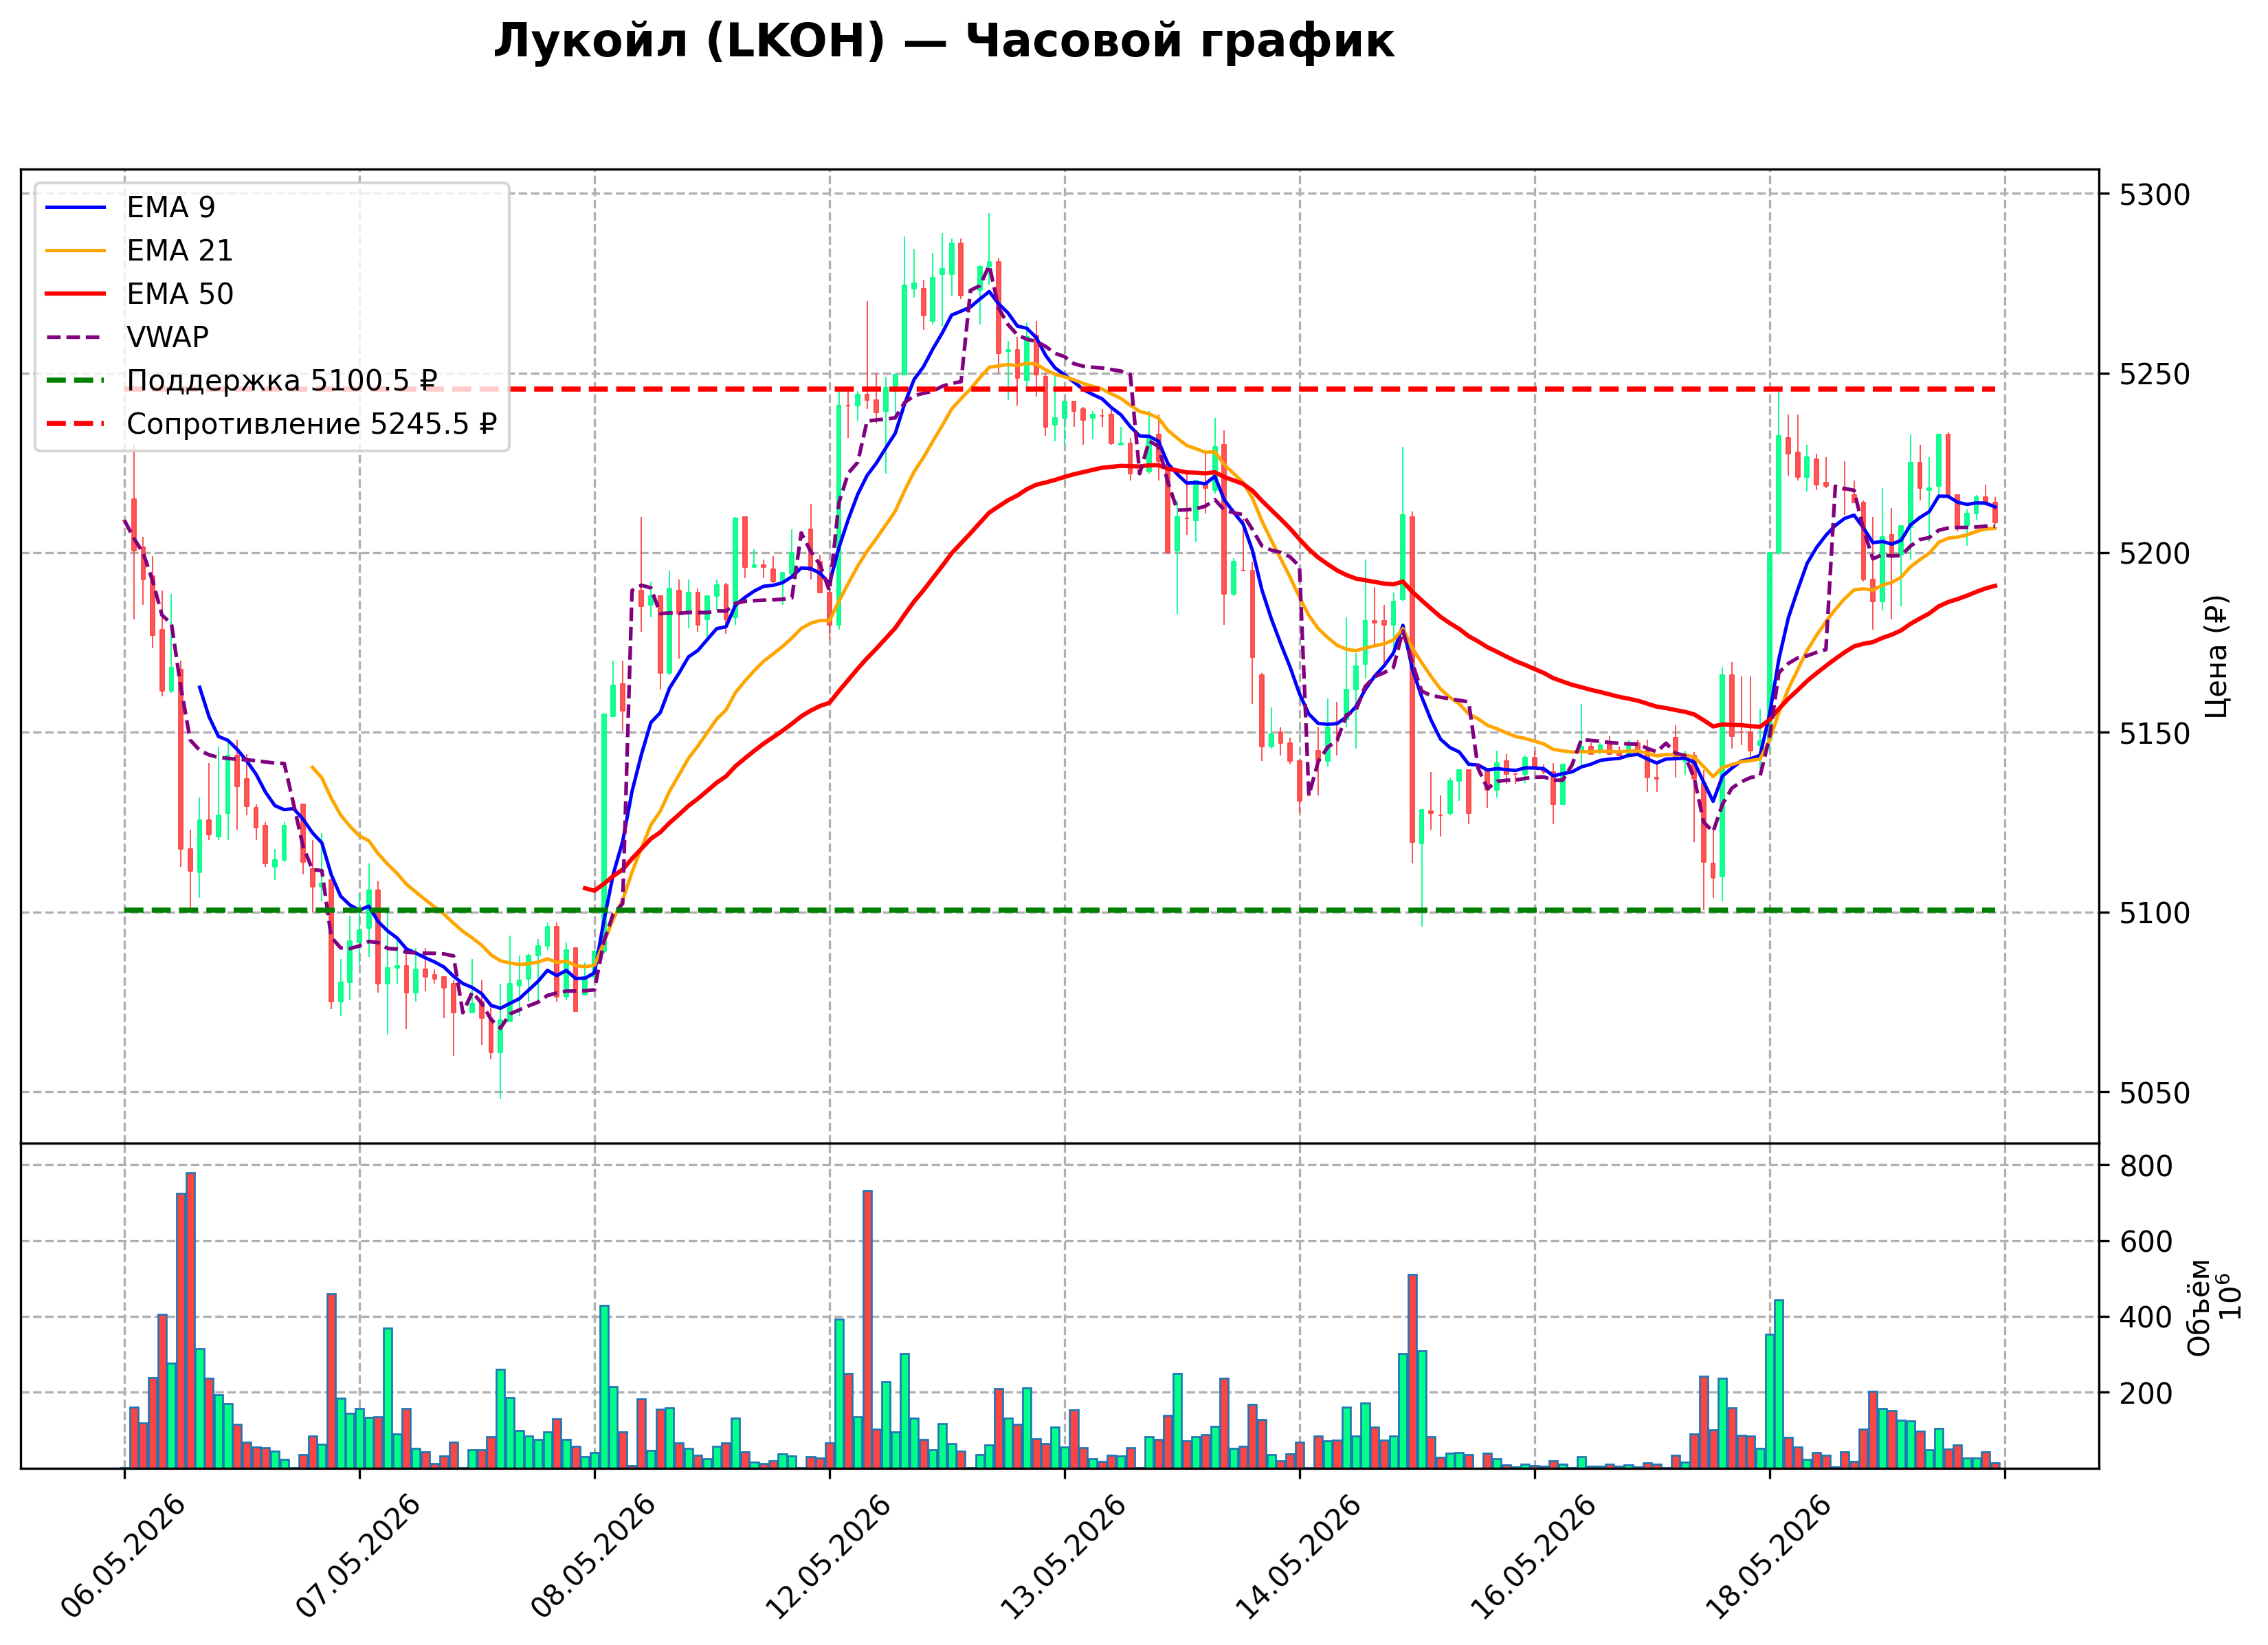The width and height of the screenshot is (2268, 1645).
Task: Select the "EMA 21" legend label
Action: tap(180, 250)
